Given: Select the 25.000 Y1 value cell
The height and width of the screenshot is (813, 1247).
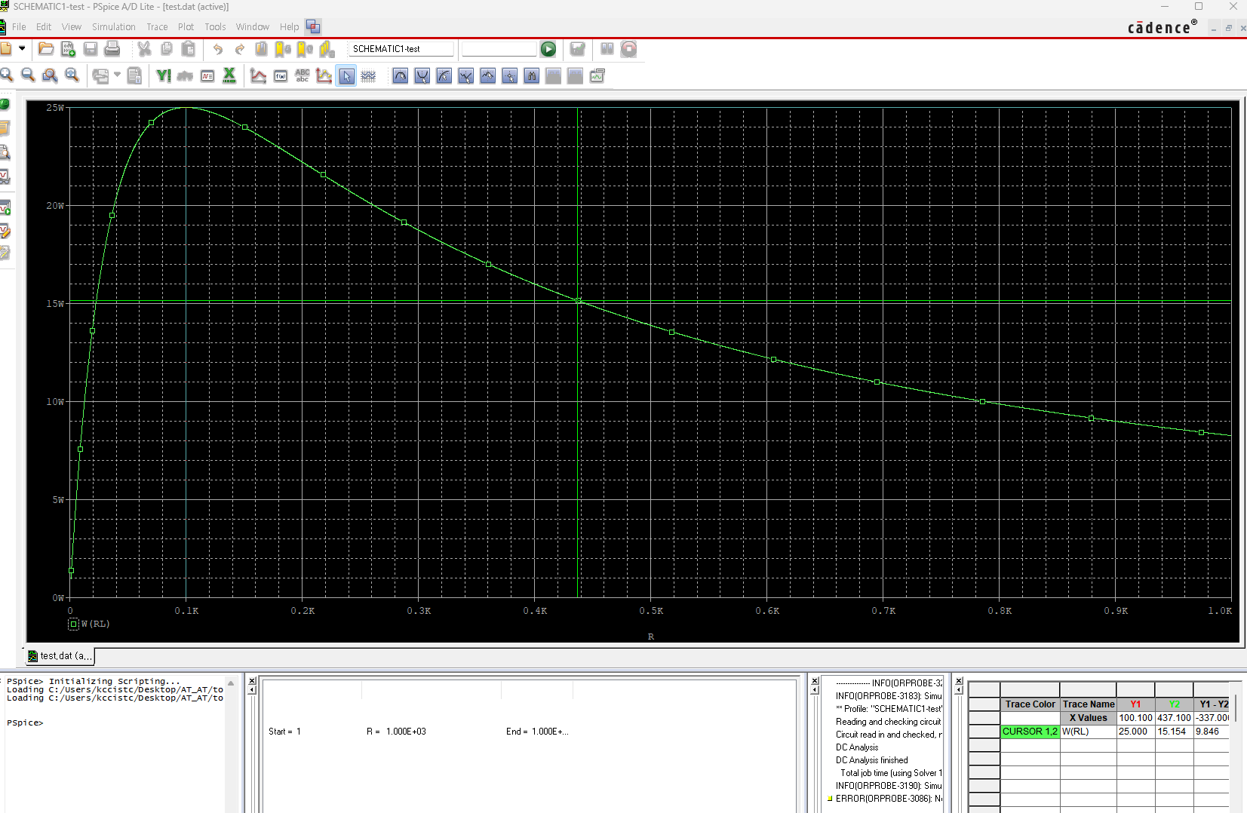Looking at the screenshot, I should (x=1135, y=732).
